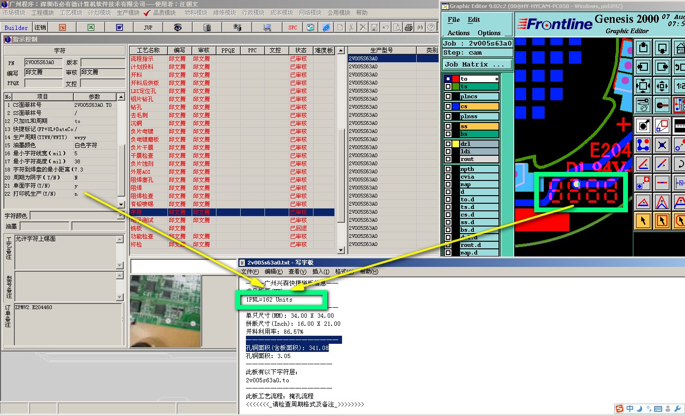This screenshot has height=416, width=685.
Task: Click the parameter list scroll-down arrow
Action: 121,205
